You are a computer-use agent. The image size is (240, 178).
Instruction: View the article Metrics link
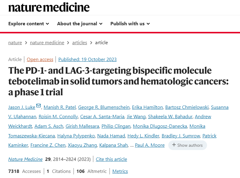click(x=120, y=171)
